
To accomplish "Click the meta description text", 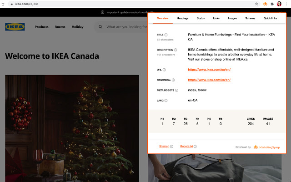I will tap(231, 55).
